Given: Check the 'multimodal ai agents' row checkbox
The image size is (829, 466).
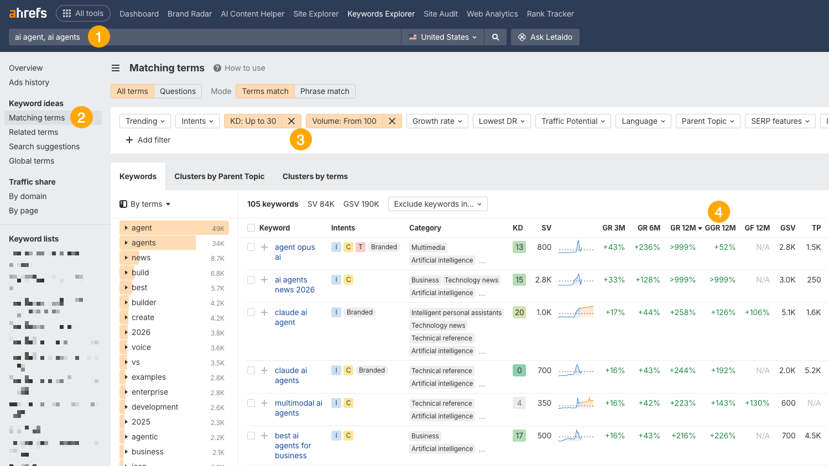Looking at the screenshot, I should (x=251, y=403).
